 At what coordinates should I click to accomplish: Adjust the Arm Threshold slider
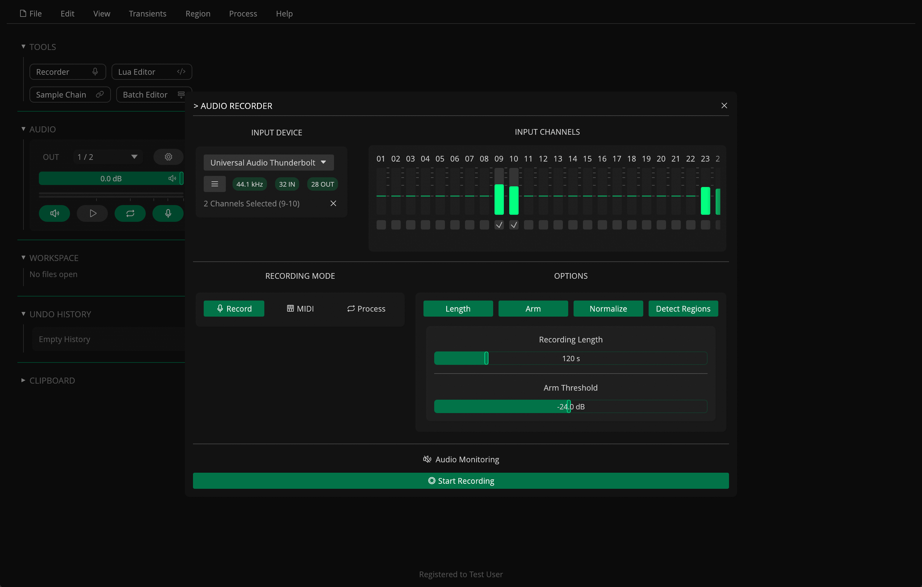pyautogui.click(x=571, y=407)
